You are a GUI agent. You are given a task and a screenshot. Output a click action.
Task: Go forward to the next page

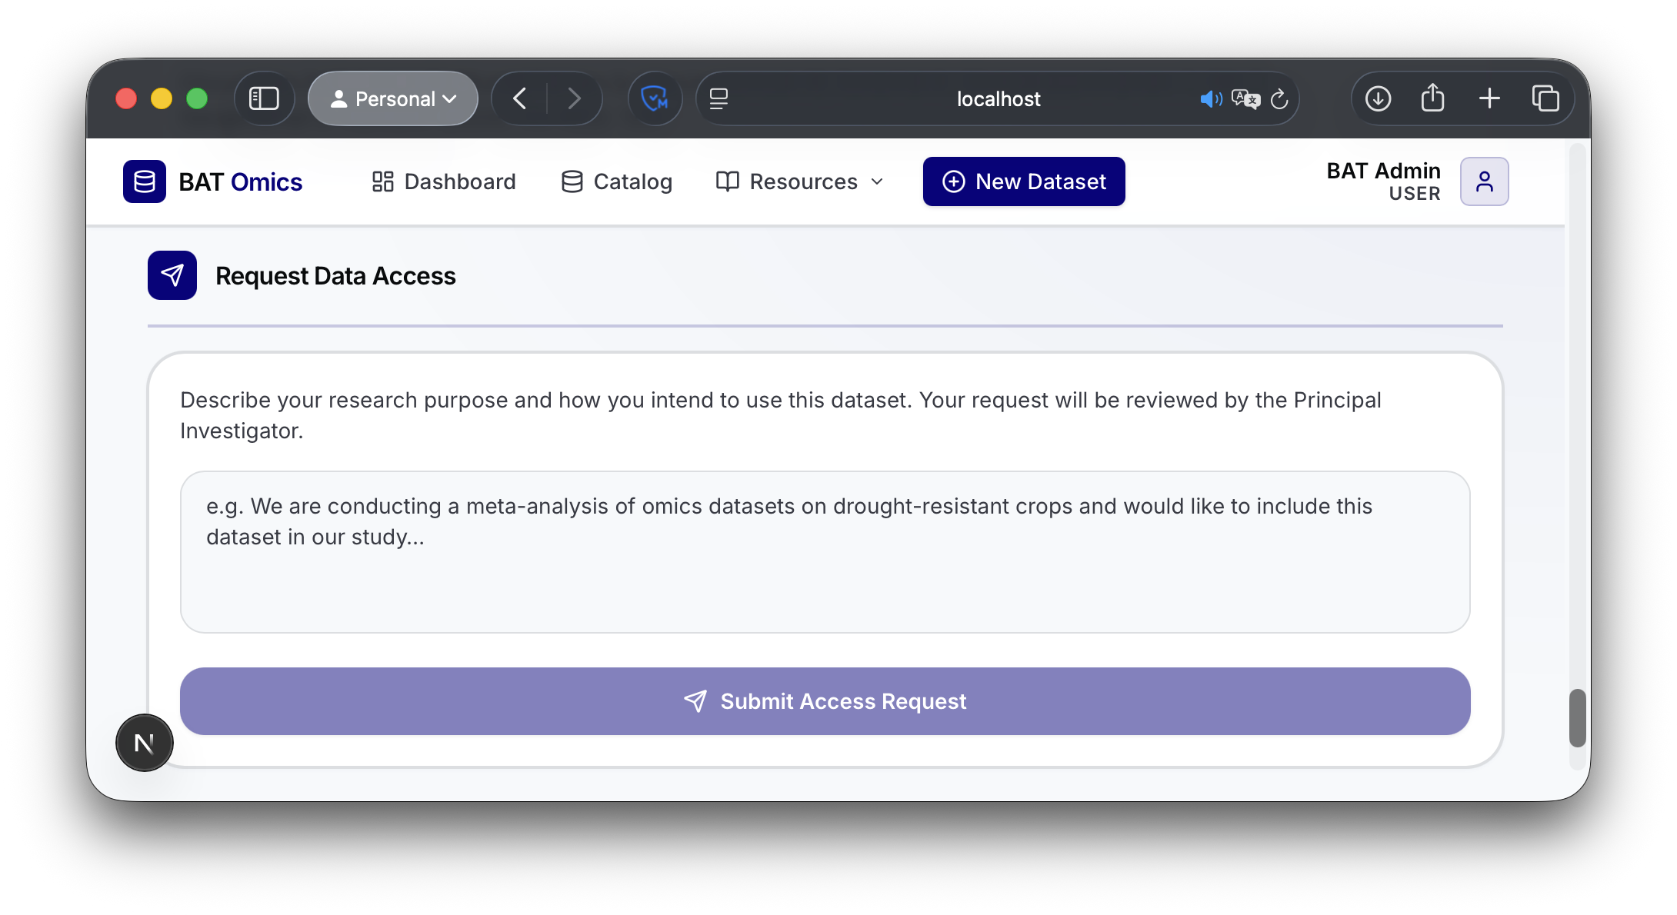(x=574, y=98)
